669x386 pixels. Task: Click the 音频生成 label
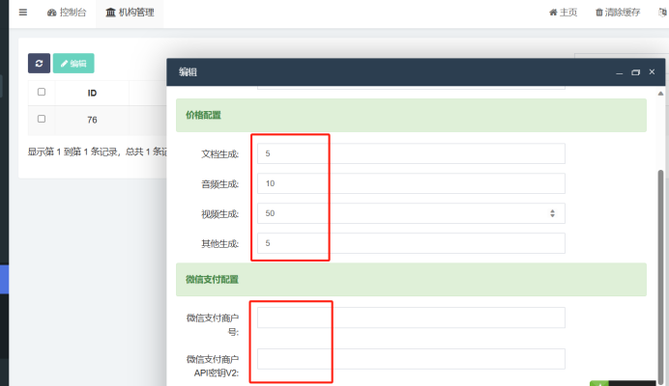coord(220,184)
